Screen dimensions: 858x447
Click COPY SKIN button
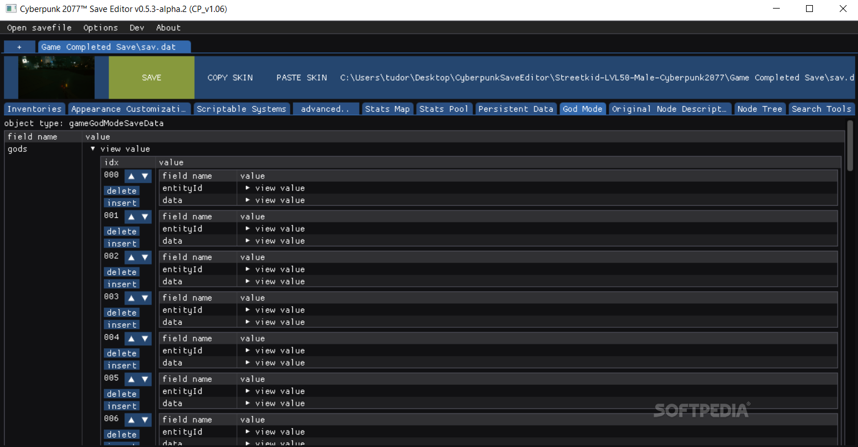click(x=230, y=78)
